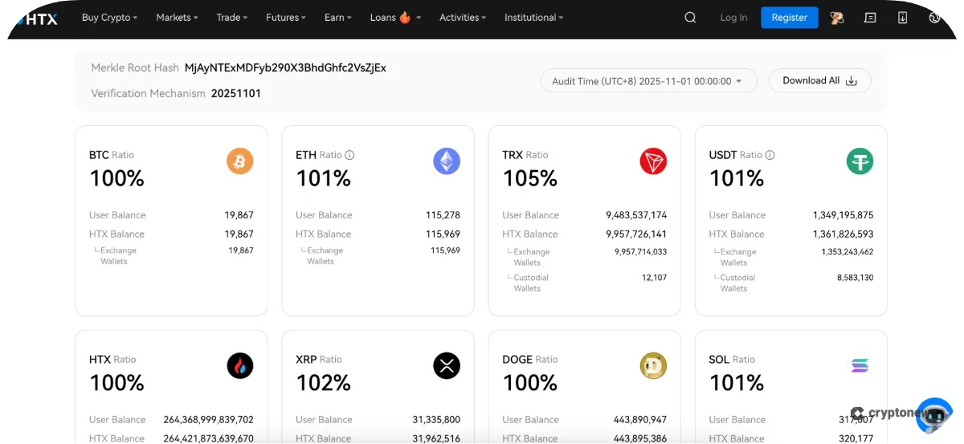Click the app download phone icon
The width and height of the screenshot is (964, 444).
point(902,18)
